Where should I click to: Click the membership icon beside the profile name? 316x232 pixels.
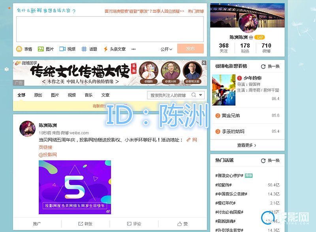[251, 37]
